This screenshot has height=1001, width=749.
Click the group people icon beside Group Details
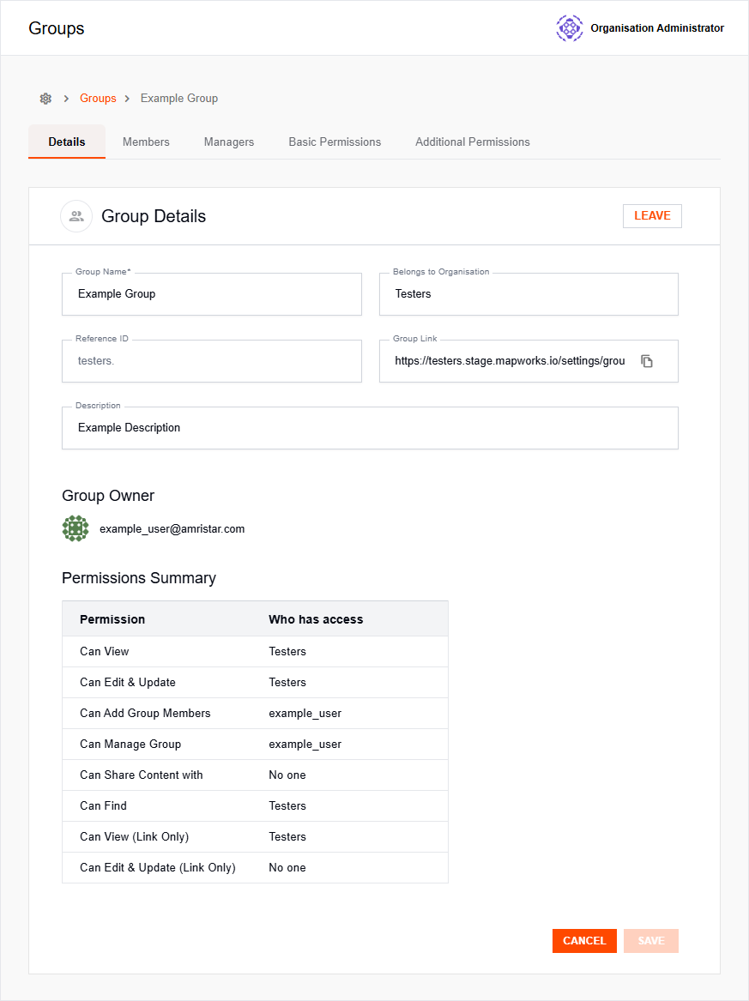point(76,216)
